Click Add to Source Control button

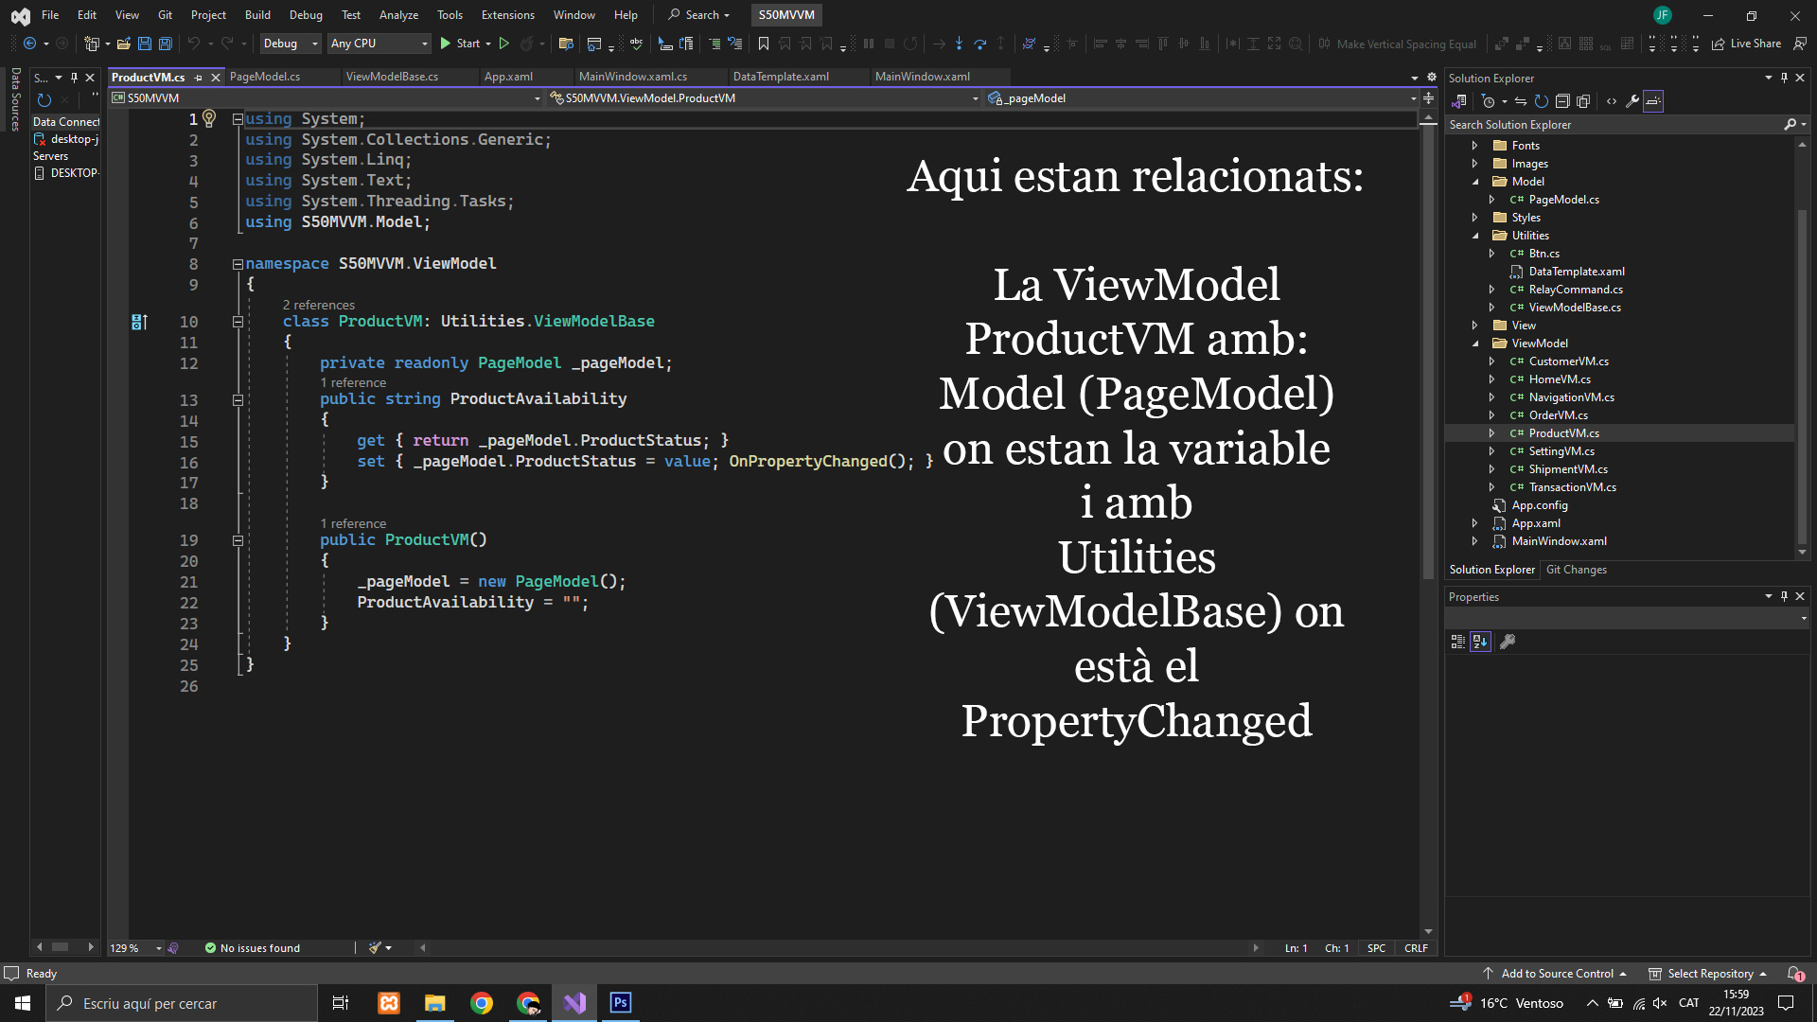pyautogui.click(x=1557, y=974)
